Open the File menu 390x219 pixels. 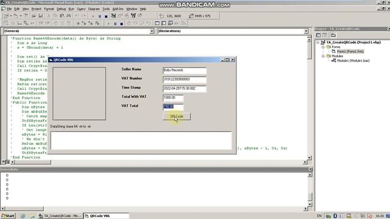point(9,9)
